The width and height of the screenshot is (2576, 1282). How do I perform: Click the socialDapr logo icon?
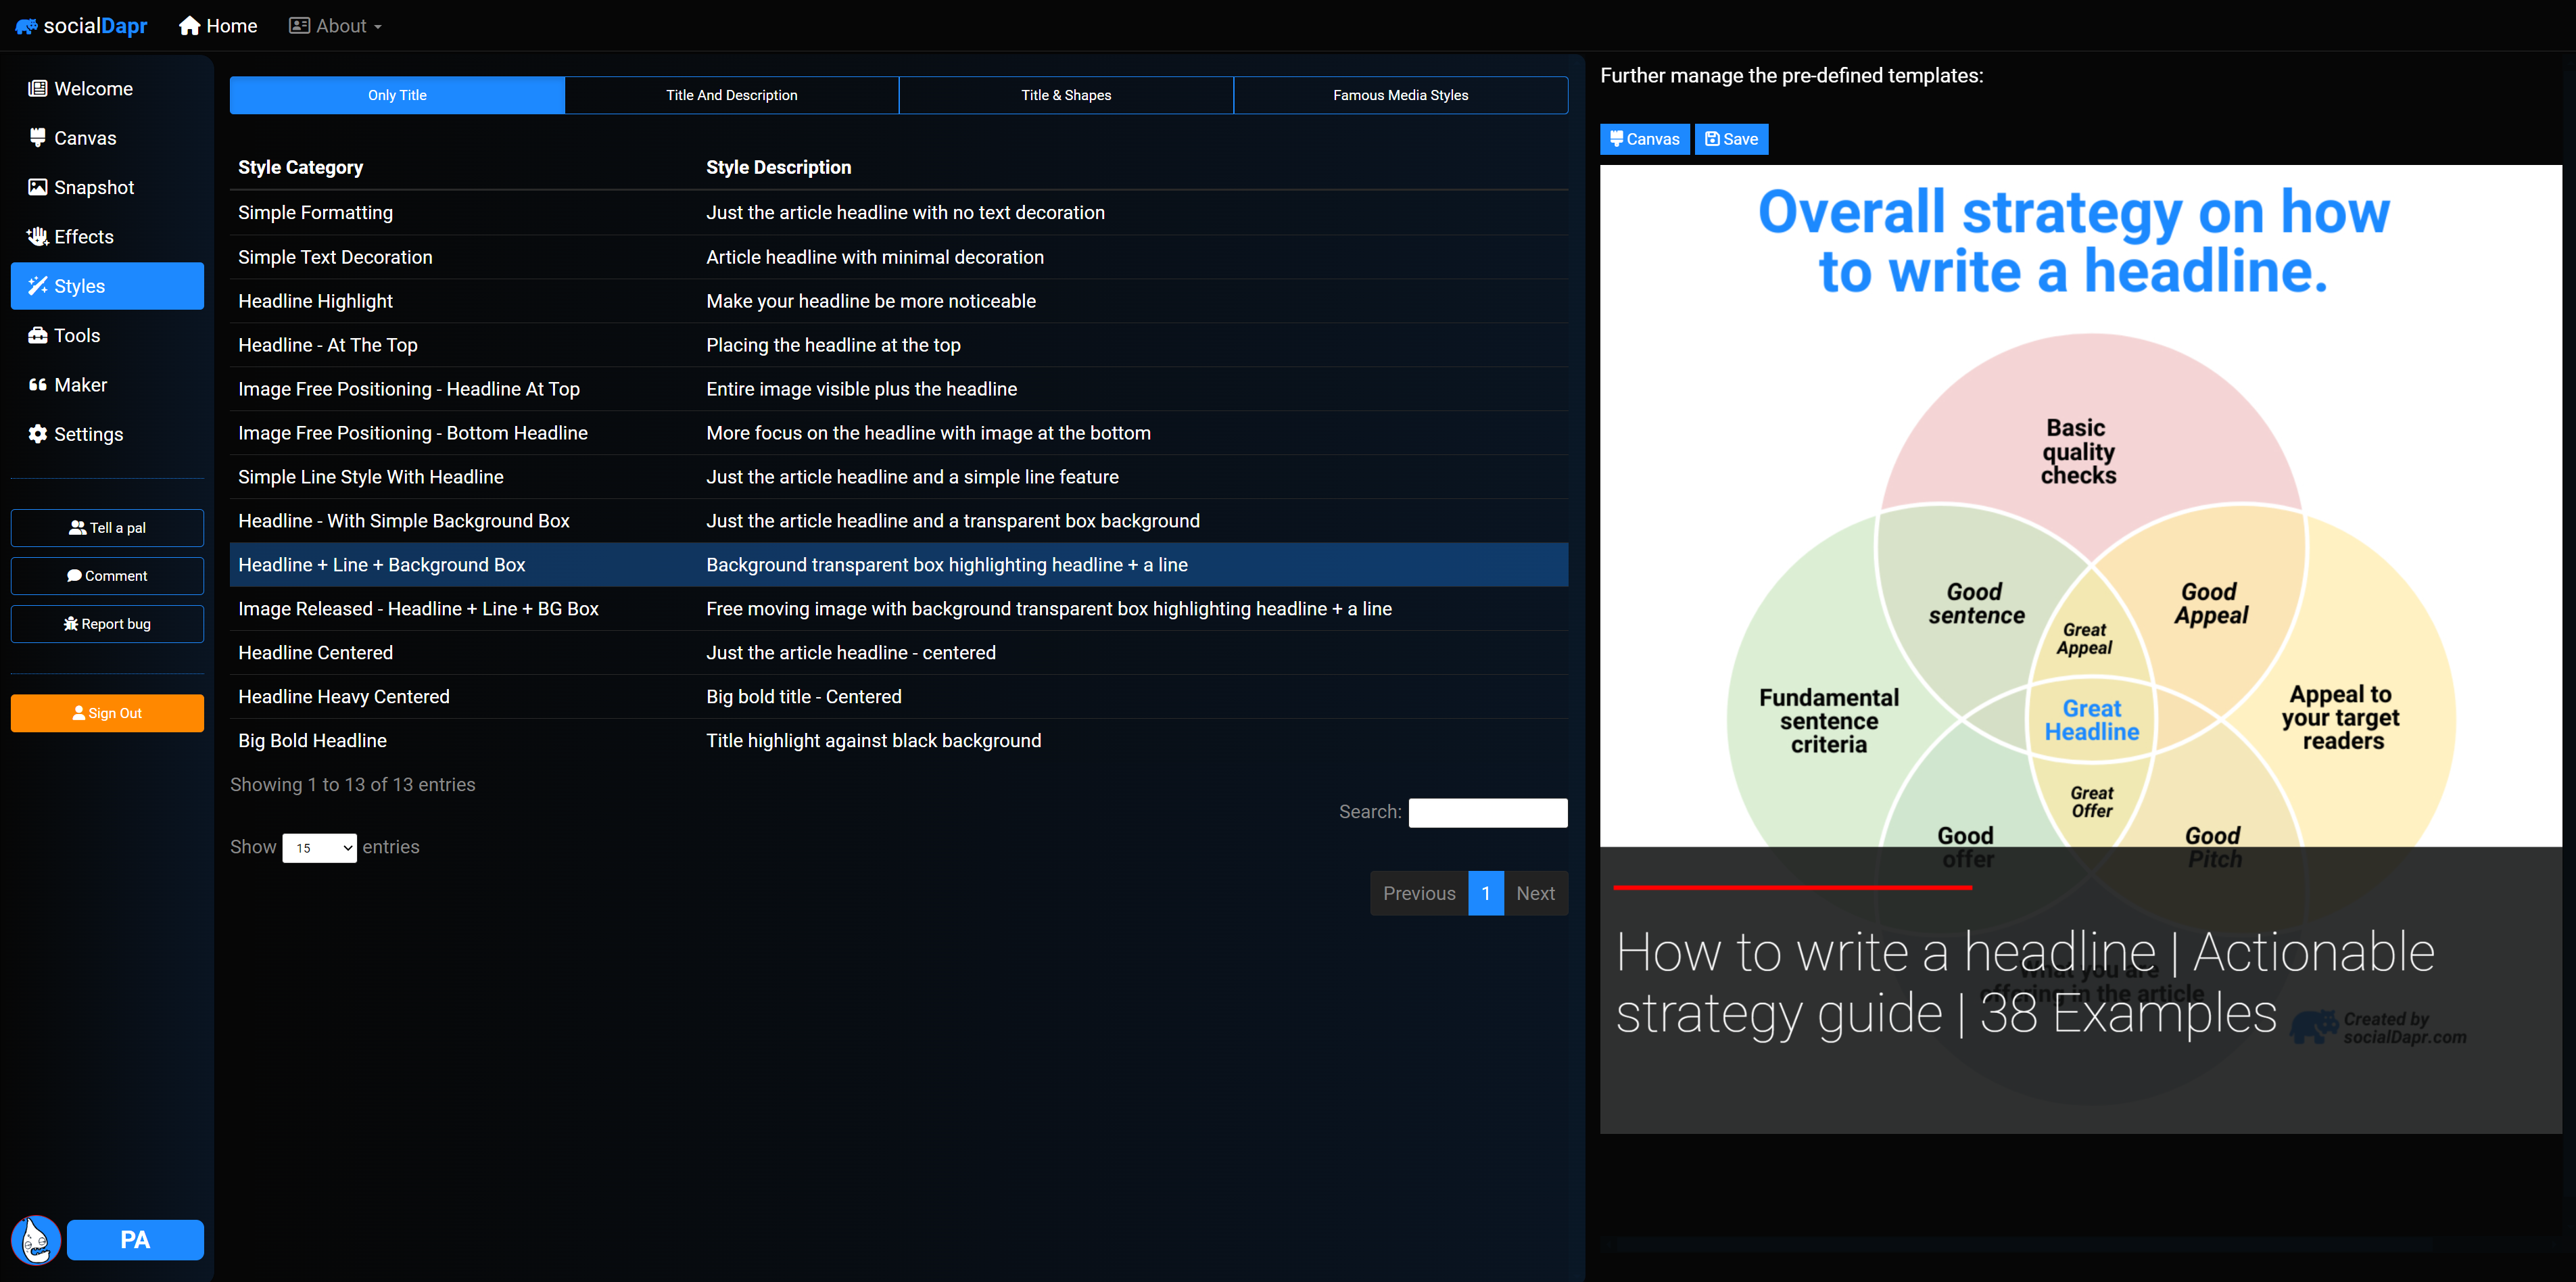[x=26, y=26]
